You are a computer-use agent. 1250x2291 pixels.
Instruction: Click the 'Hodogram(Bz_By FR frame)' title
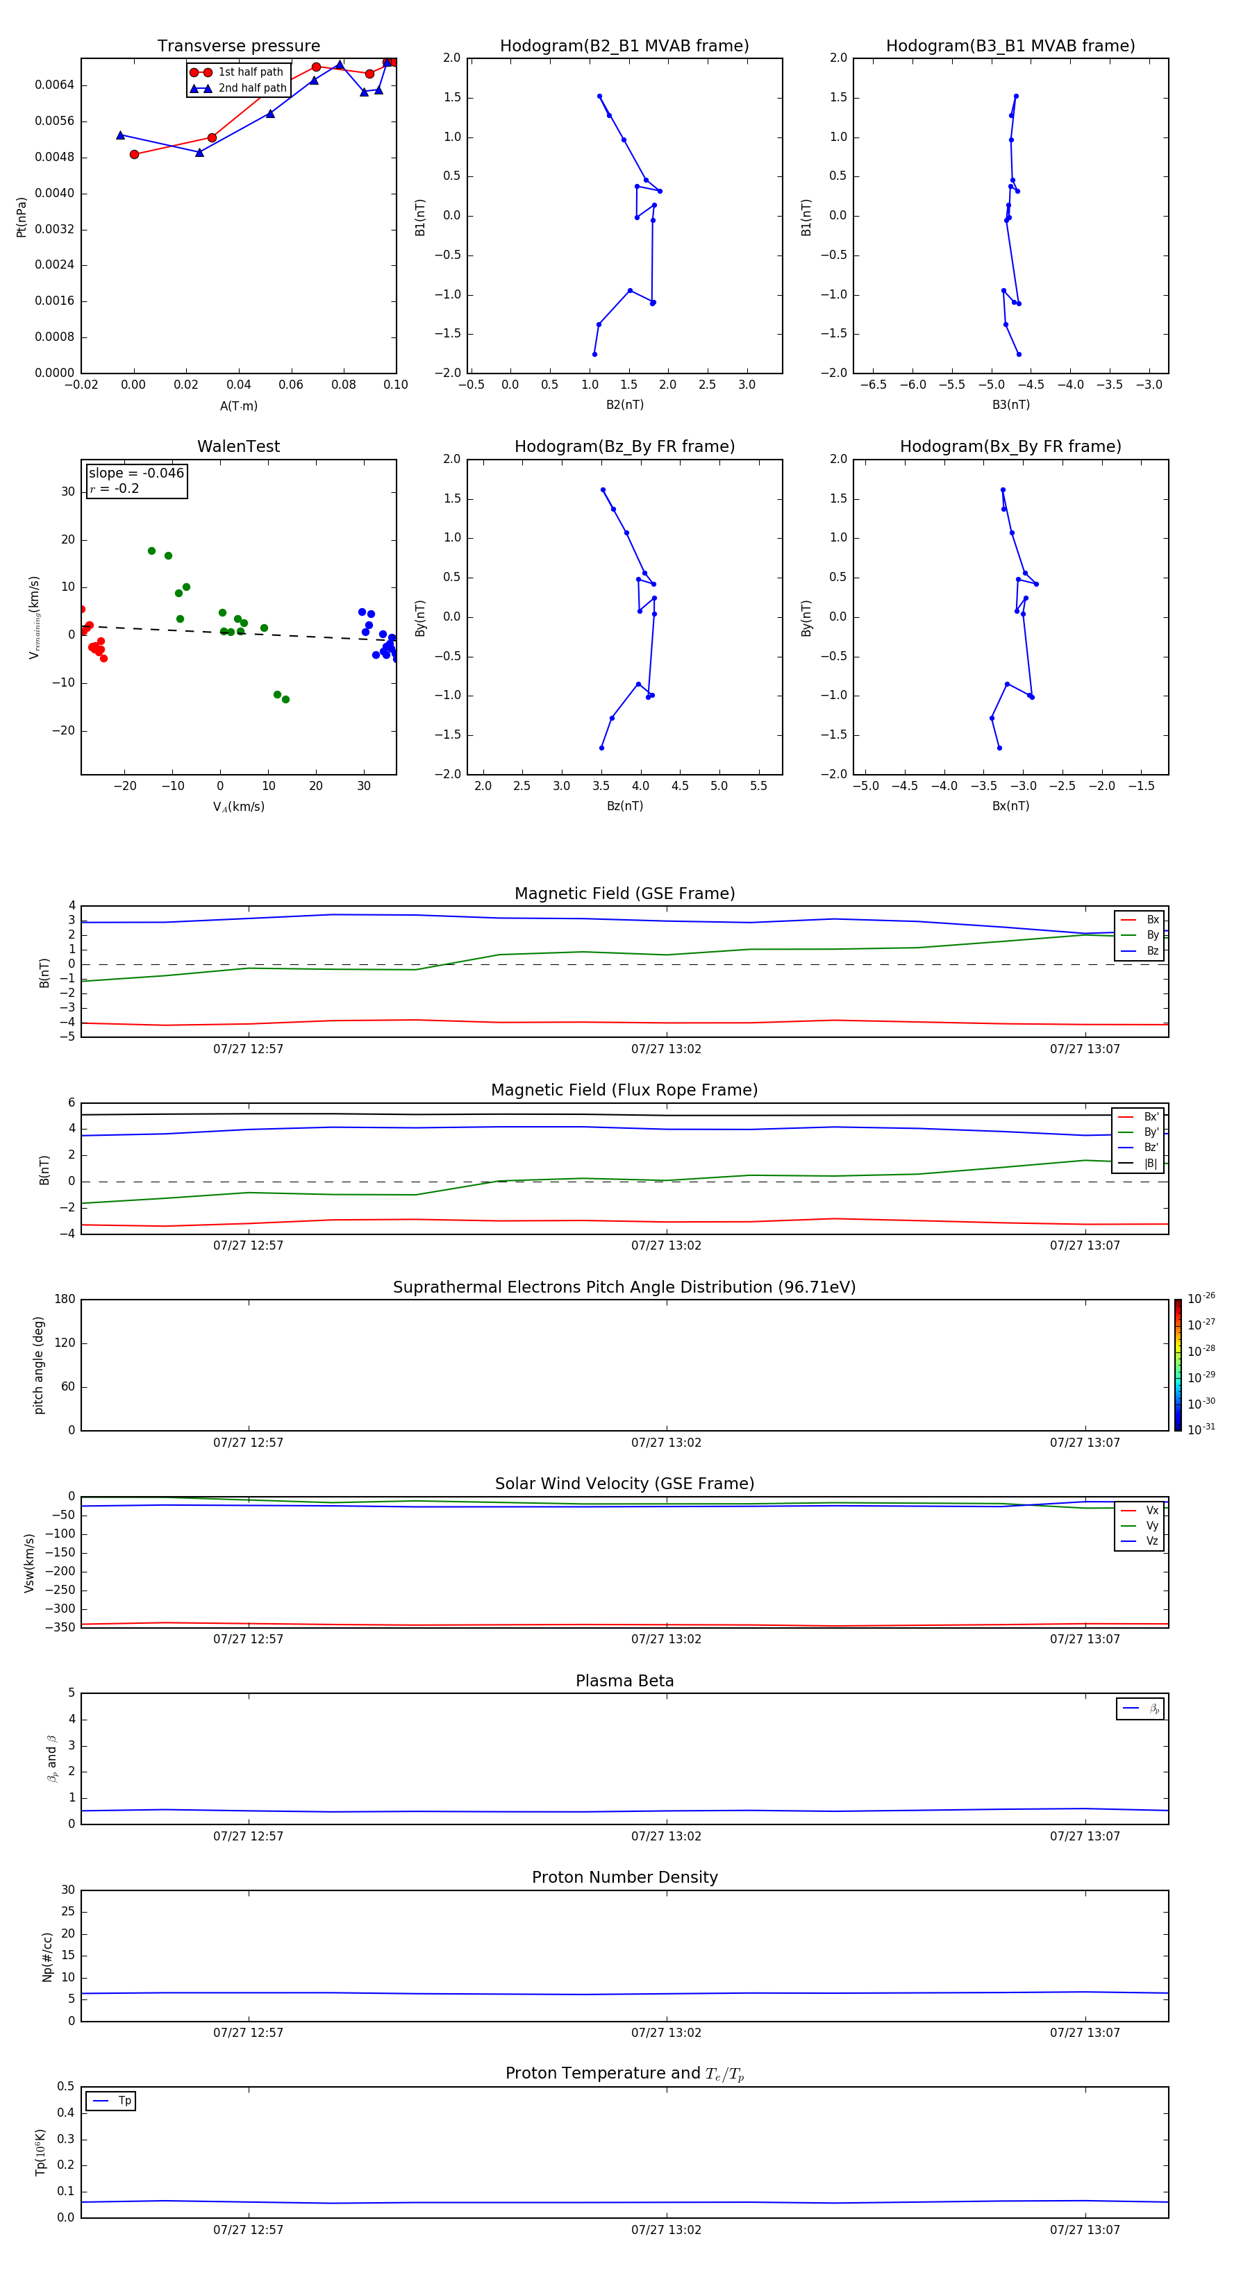point(624,446)
